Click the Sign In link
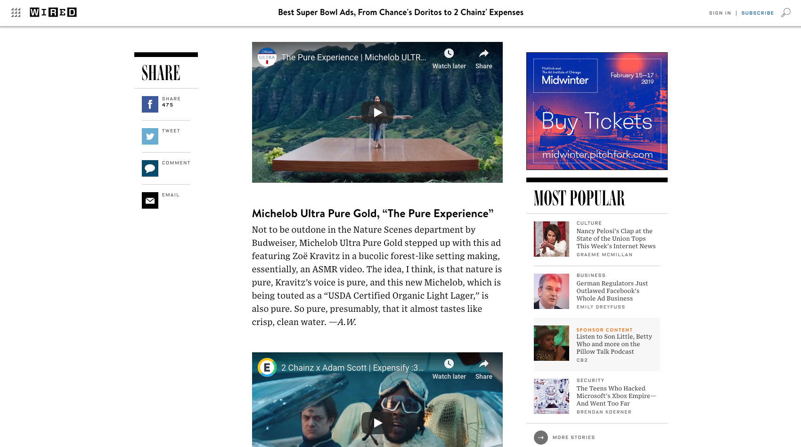The width and height of the screenshot is (801, 447). [x=720, y=13]
